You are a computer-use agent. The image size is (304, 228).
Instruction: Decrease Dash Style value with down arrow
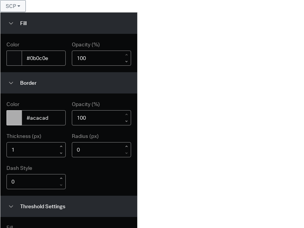(61, 185)
